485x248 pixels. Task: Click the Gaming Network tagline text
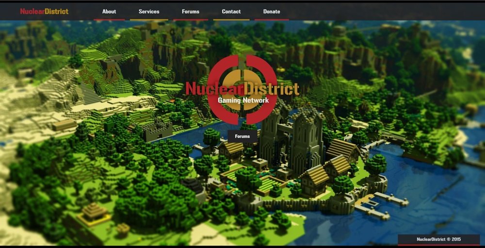pos(243,100)
